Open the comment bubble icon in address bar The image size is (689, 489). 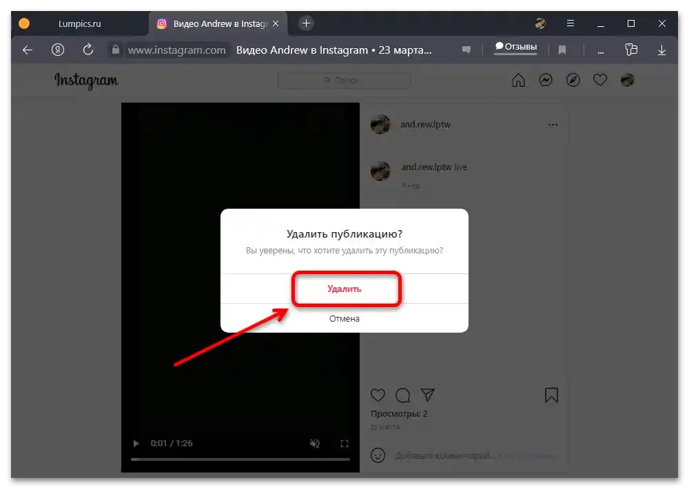466,50
